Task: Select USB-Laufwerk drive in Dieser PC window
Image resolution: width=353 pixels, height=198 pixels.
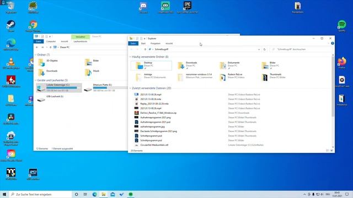Action: (x=50, y=98)
